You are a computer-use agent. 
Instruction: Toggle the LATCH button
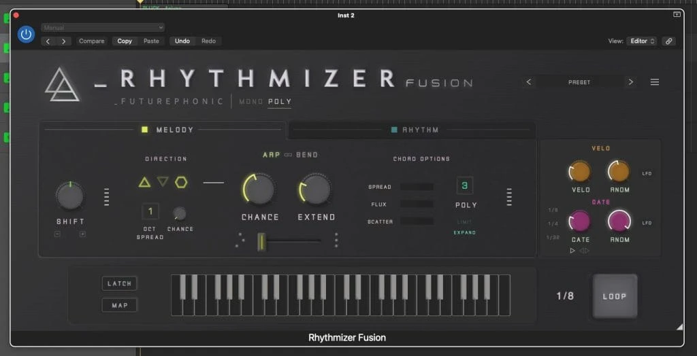120,284
